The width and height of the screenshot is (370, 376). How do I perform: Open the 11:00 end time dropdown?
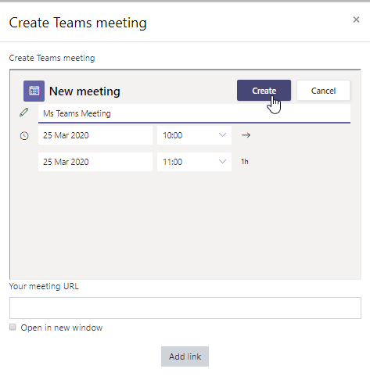194,162
